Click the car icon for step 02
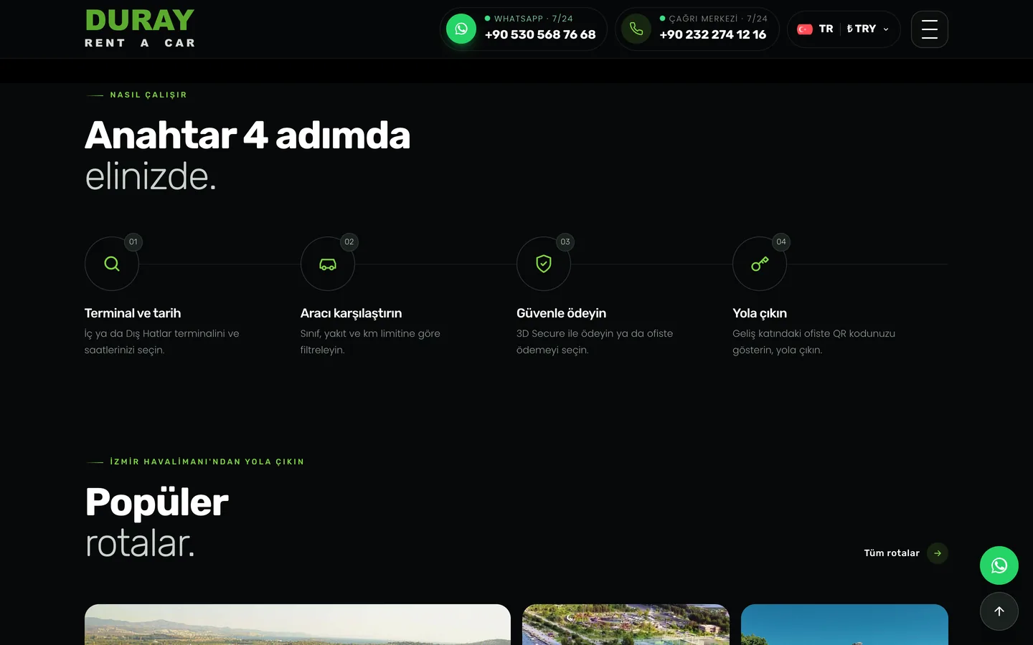 328,264
